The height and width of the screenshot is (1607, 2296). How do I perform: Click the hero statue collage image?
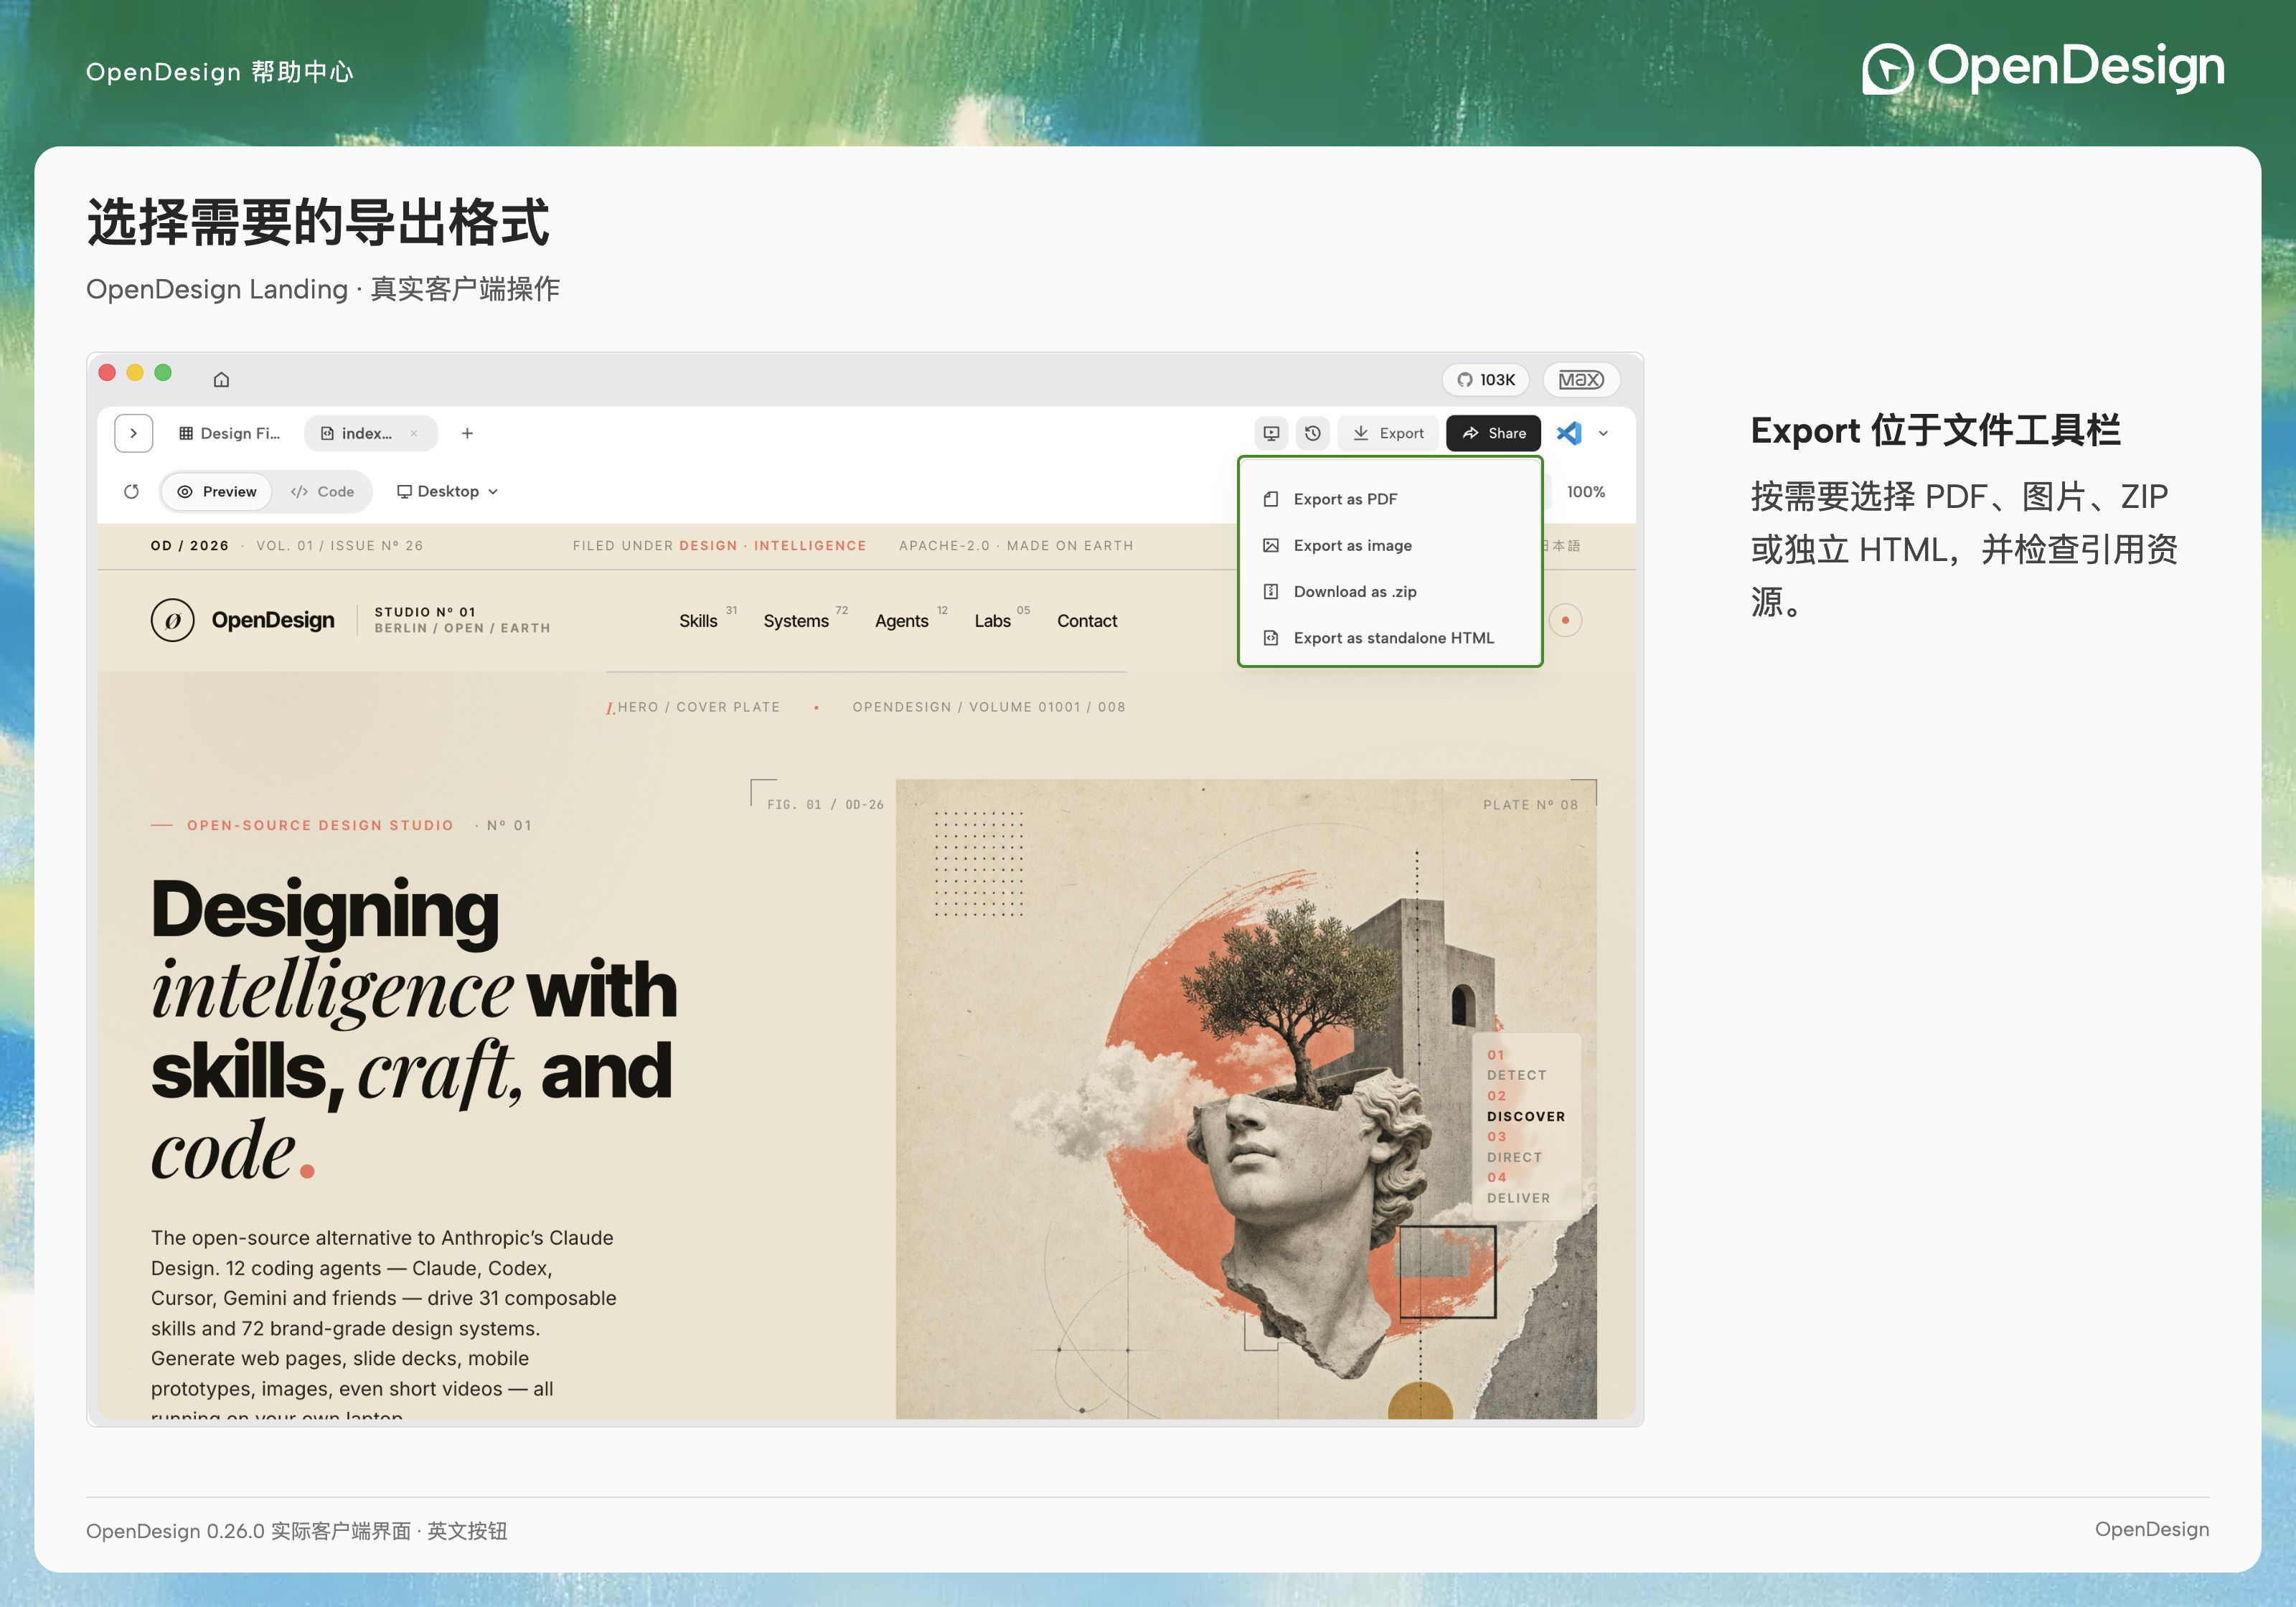click(x=1245, y=1098)
